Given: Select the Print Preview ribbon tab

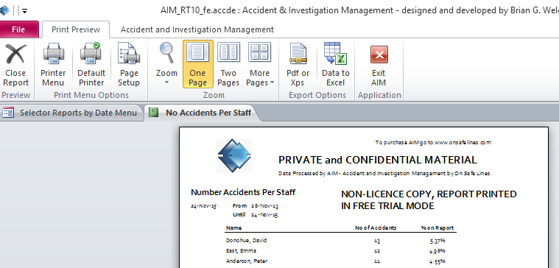Looking at the screenshot, I should [x=76, y=29].
